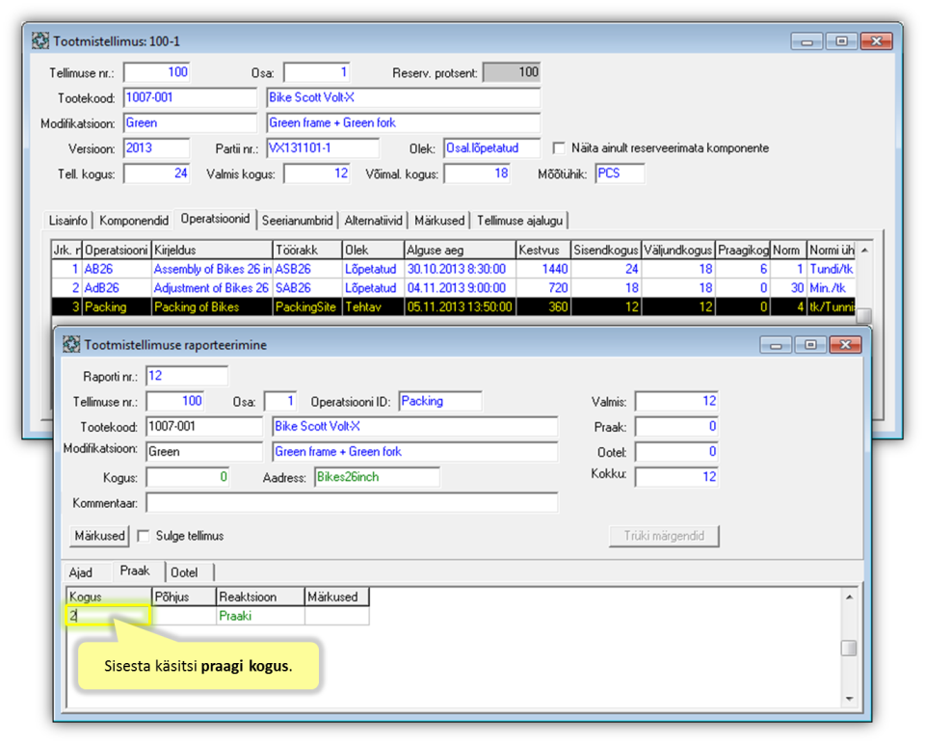Click 'Reserv. protsent' field showing 100
Viewport: 925px width, 744px height.
[x=512, y=72]
